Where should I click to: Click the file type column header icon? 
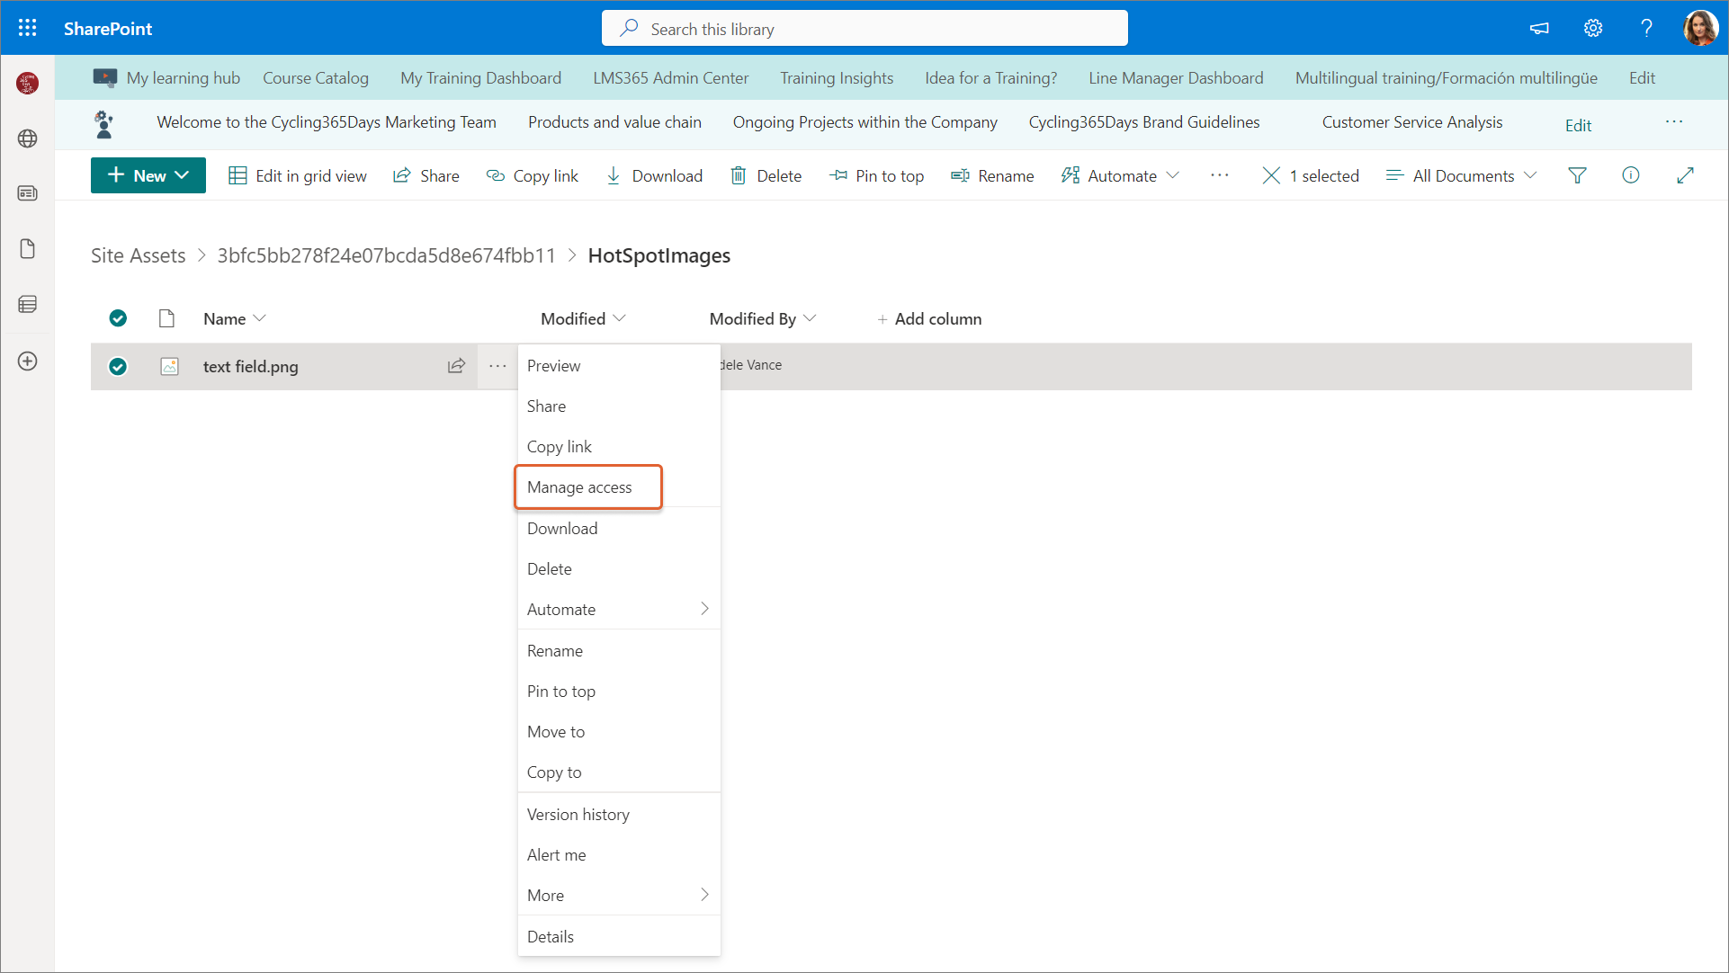(166, 318)
